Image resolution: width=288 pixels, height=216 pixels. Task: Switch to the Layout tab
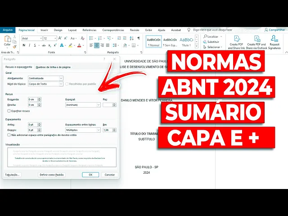[x=72, y=30]
